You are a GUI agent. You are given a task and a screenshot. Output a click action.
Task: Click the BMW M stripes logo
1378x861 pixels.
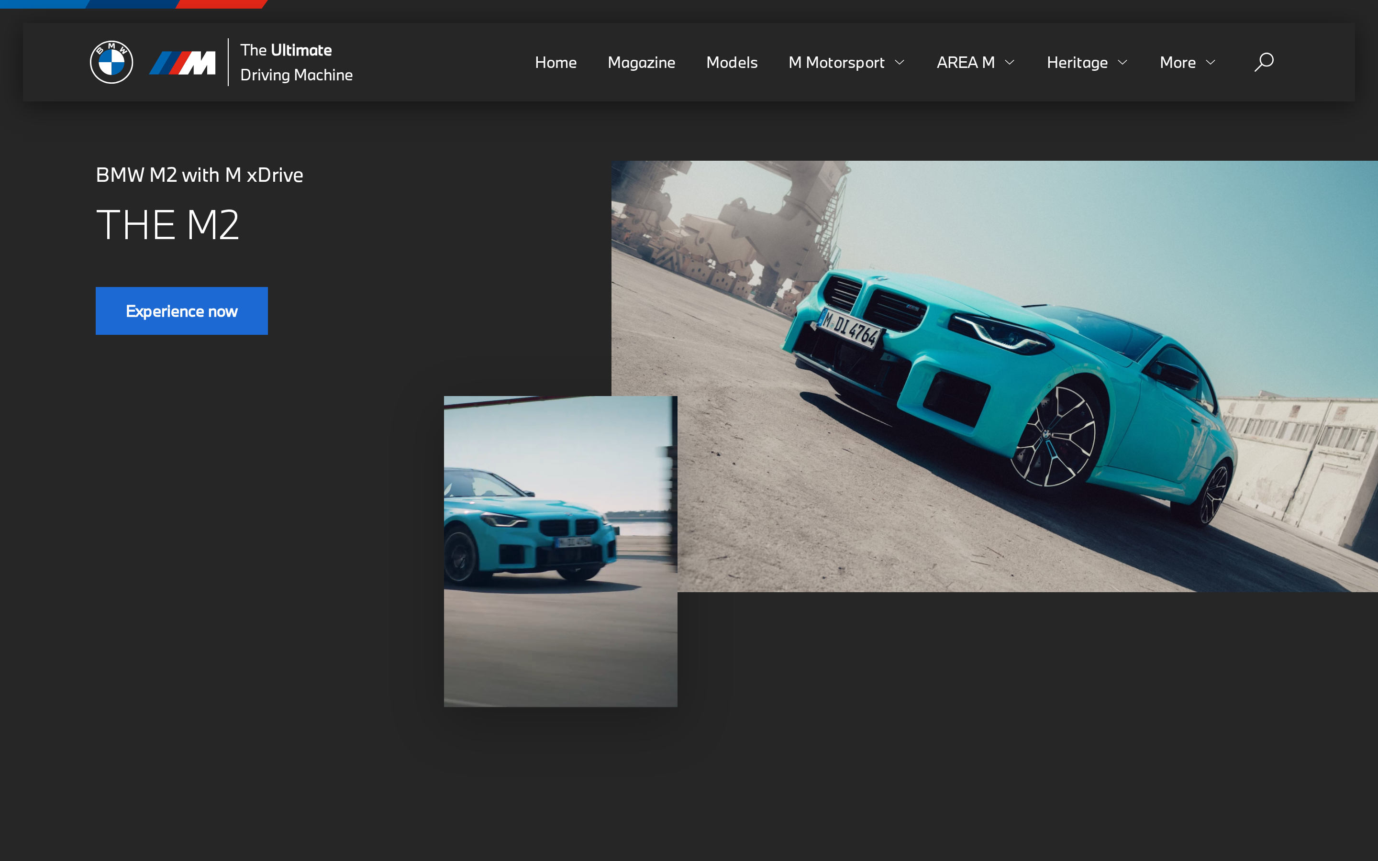pyautogui.click(x=182, y=63)
